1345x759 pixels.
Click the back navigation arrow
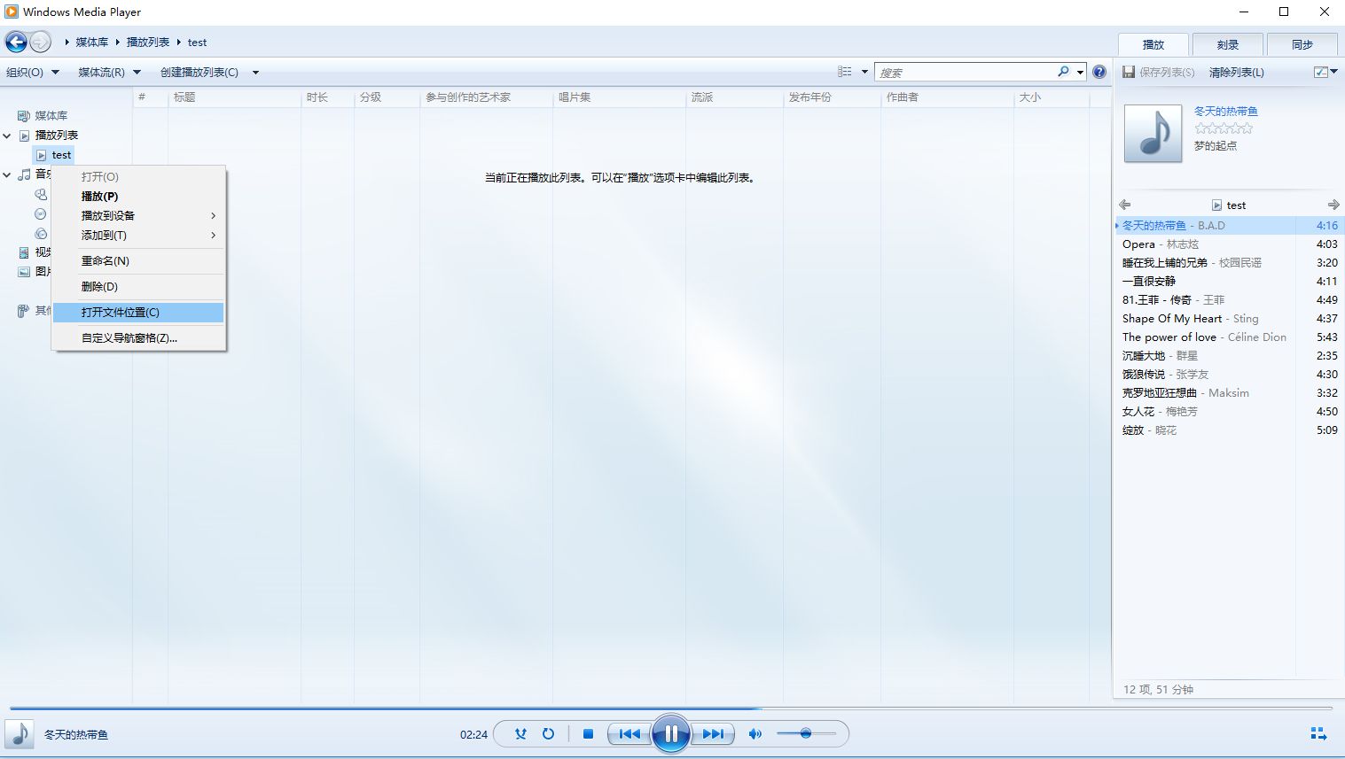point(16,42)
